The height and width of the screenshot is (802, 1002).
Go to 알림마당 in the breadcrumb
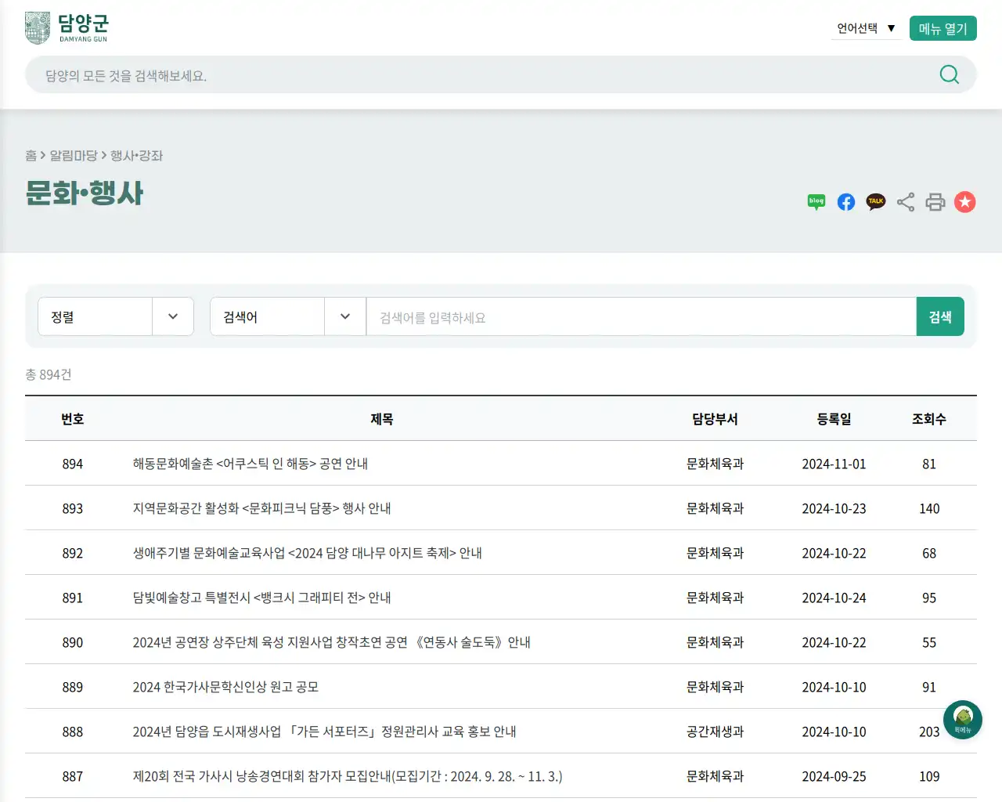[x=76, y=156]
